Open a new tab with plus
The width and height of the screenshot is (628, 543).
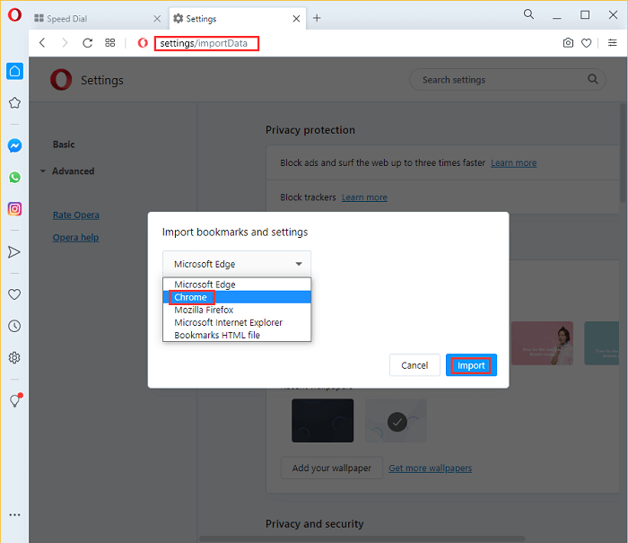pyautogui.click(x=317, y=18)
